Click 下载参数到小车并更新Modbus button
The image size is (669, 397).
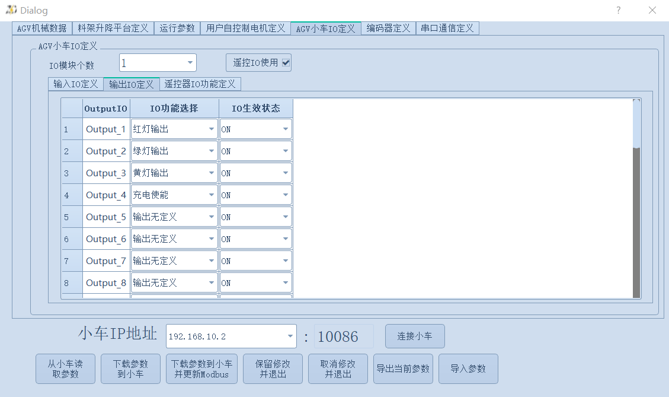coord(201,368)
